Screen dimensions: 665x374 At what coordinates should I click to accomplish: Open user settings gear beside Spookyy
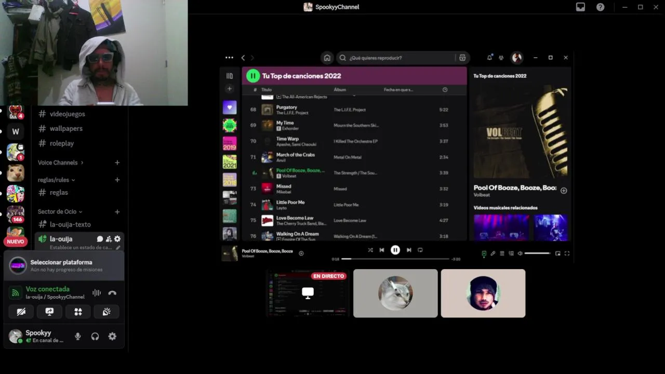112,337
